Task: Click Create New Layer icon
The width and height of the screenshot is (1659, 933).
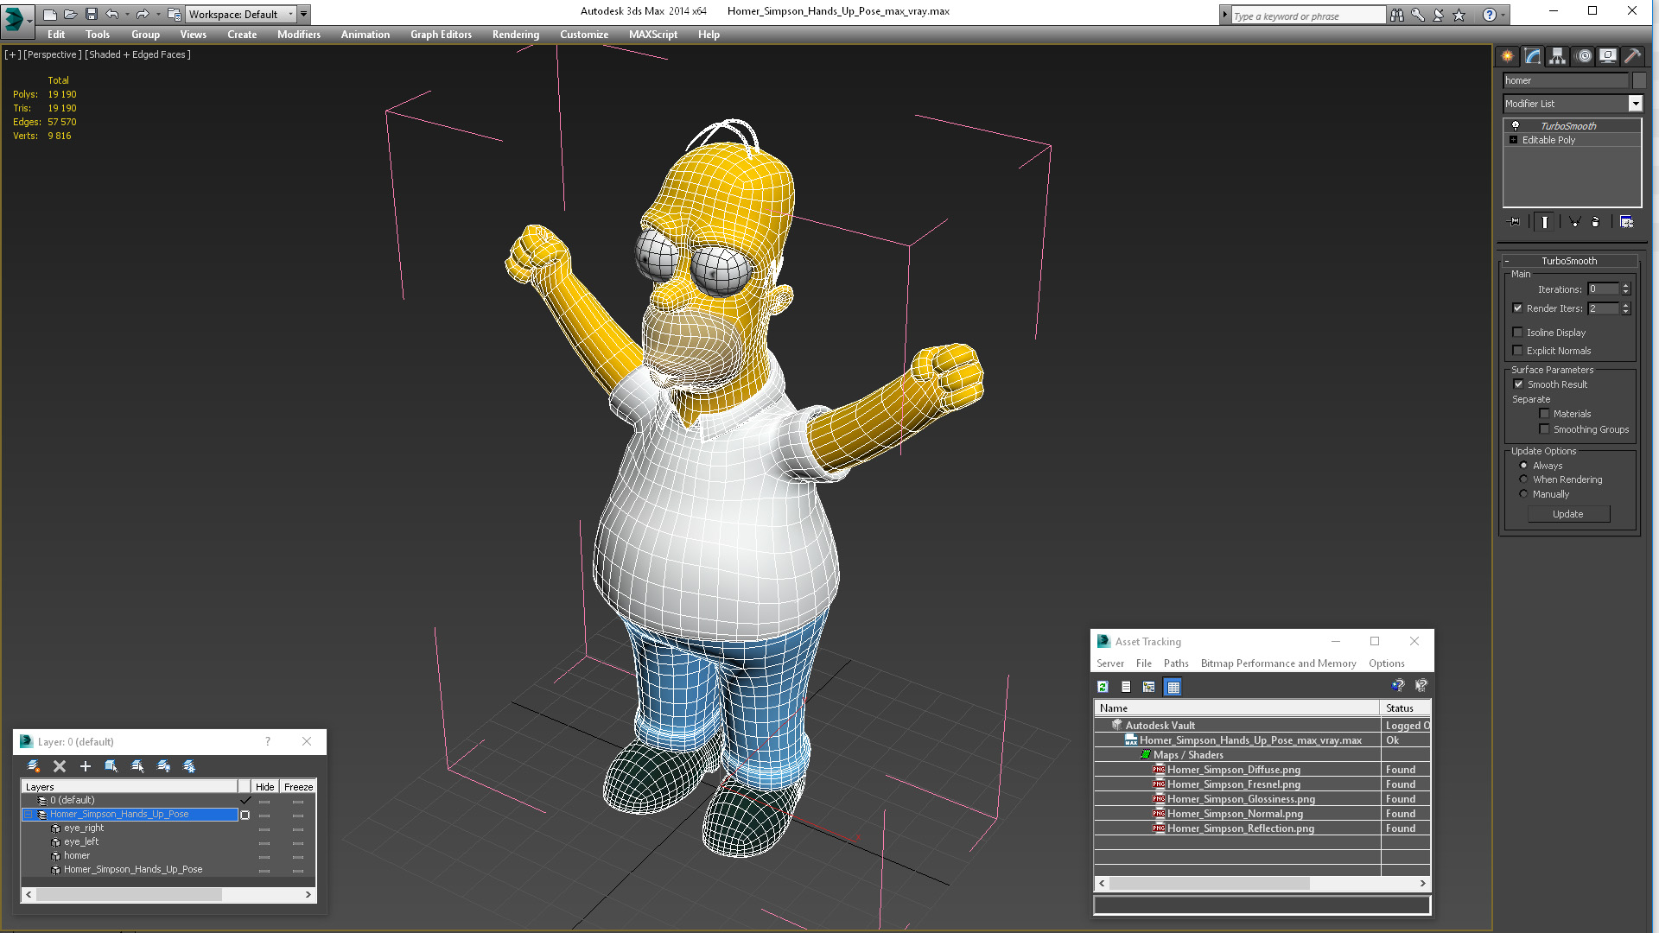Action: [x=34, y=766]
